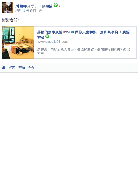138x180 pixels.
Task: Click the blank area of the action bar
Action: pos(86,67)
